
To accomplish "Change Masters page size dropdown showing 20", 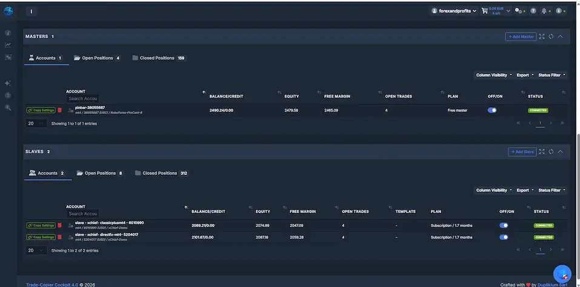I will pos(36,124).
